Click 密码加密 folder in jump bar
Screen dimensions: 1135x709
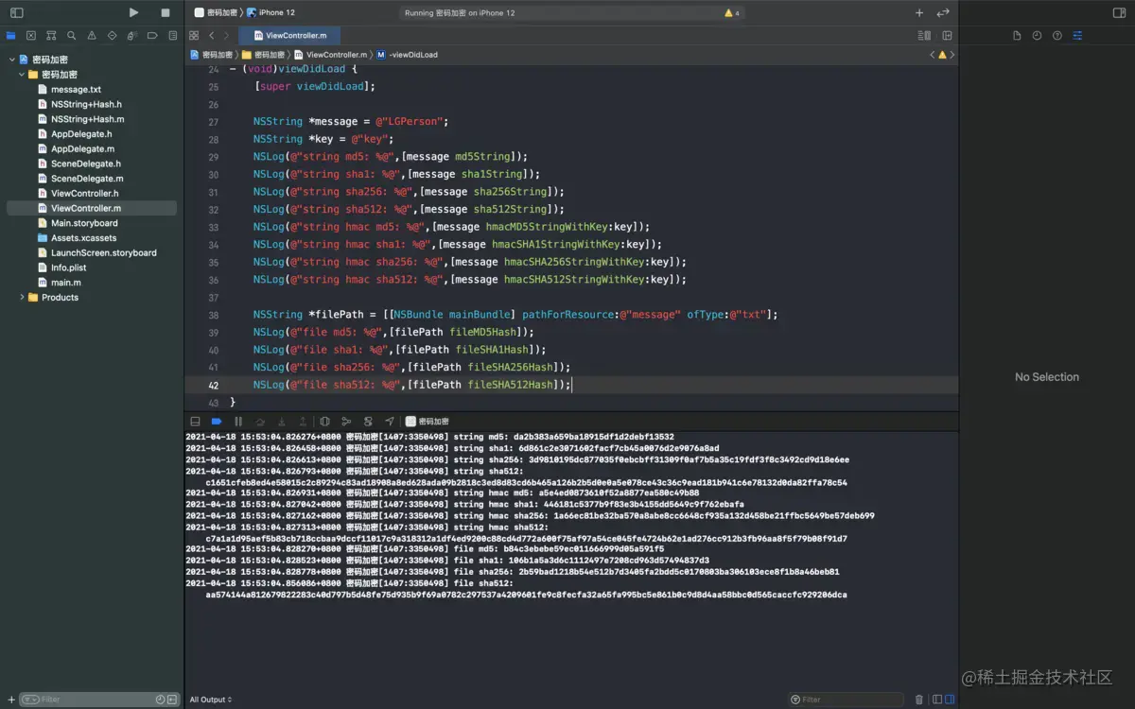click(264, 55)
